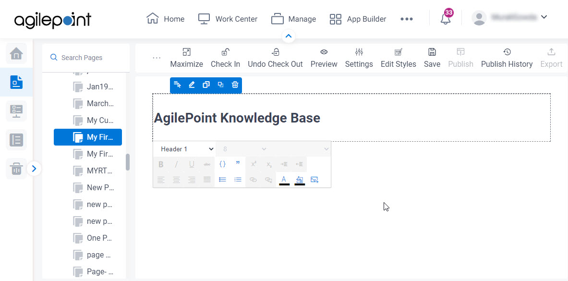Toggle Bold formatting button
Image resolution: width=568 pixels, height=281 pixels.
161,164
